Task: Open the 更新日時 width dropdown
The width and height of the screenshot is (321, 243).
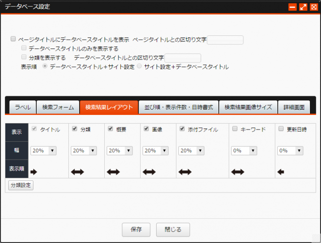Action: pyautogui.click(x=290, y=151)
